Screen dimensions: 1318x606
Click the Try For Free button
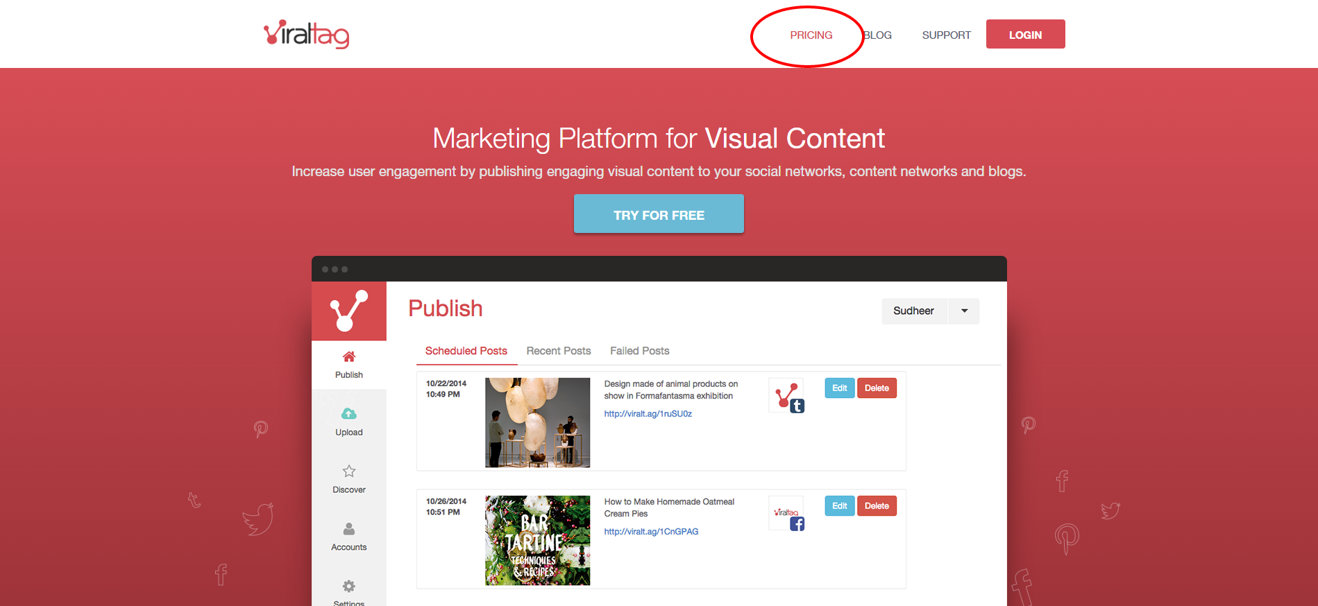pyautogui.click(x=659, y=214)
